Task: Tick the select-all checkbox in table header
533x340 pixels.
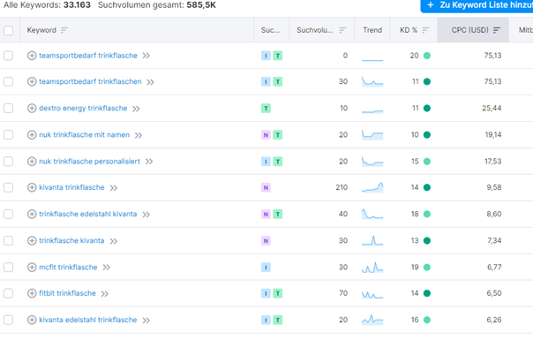Action: click(9, 31)
